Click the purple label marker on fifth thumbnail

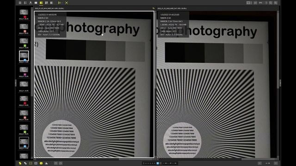[25, 75]
